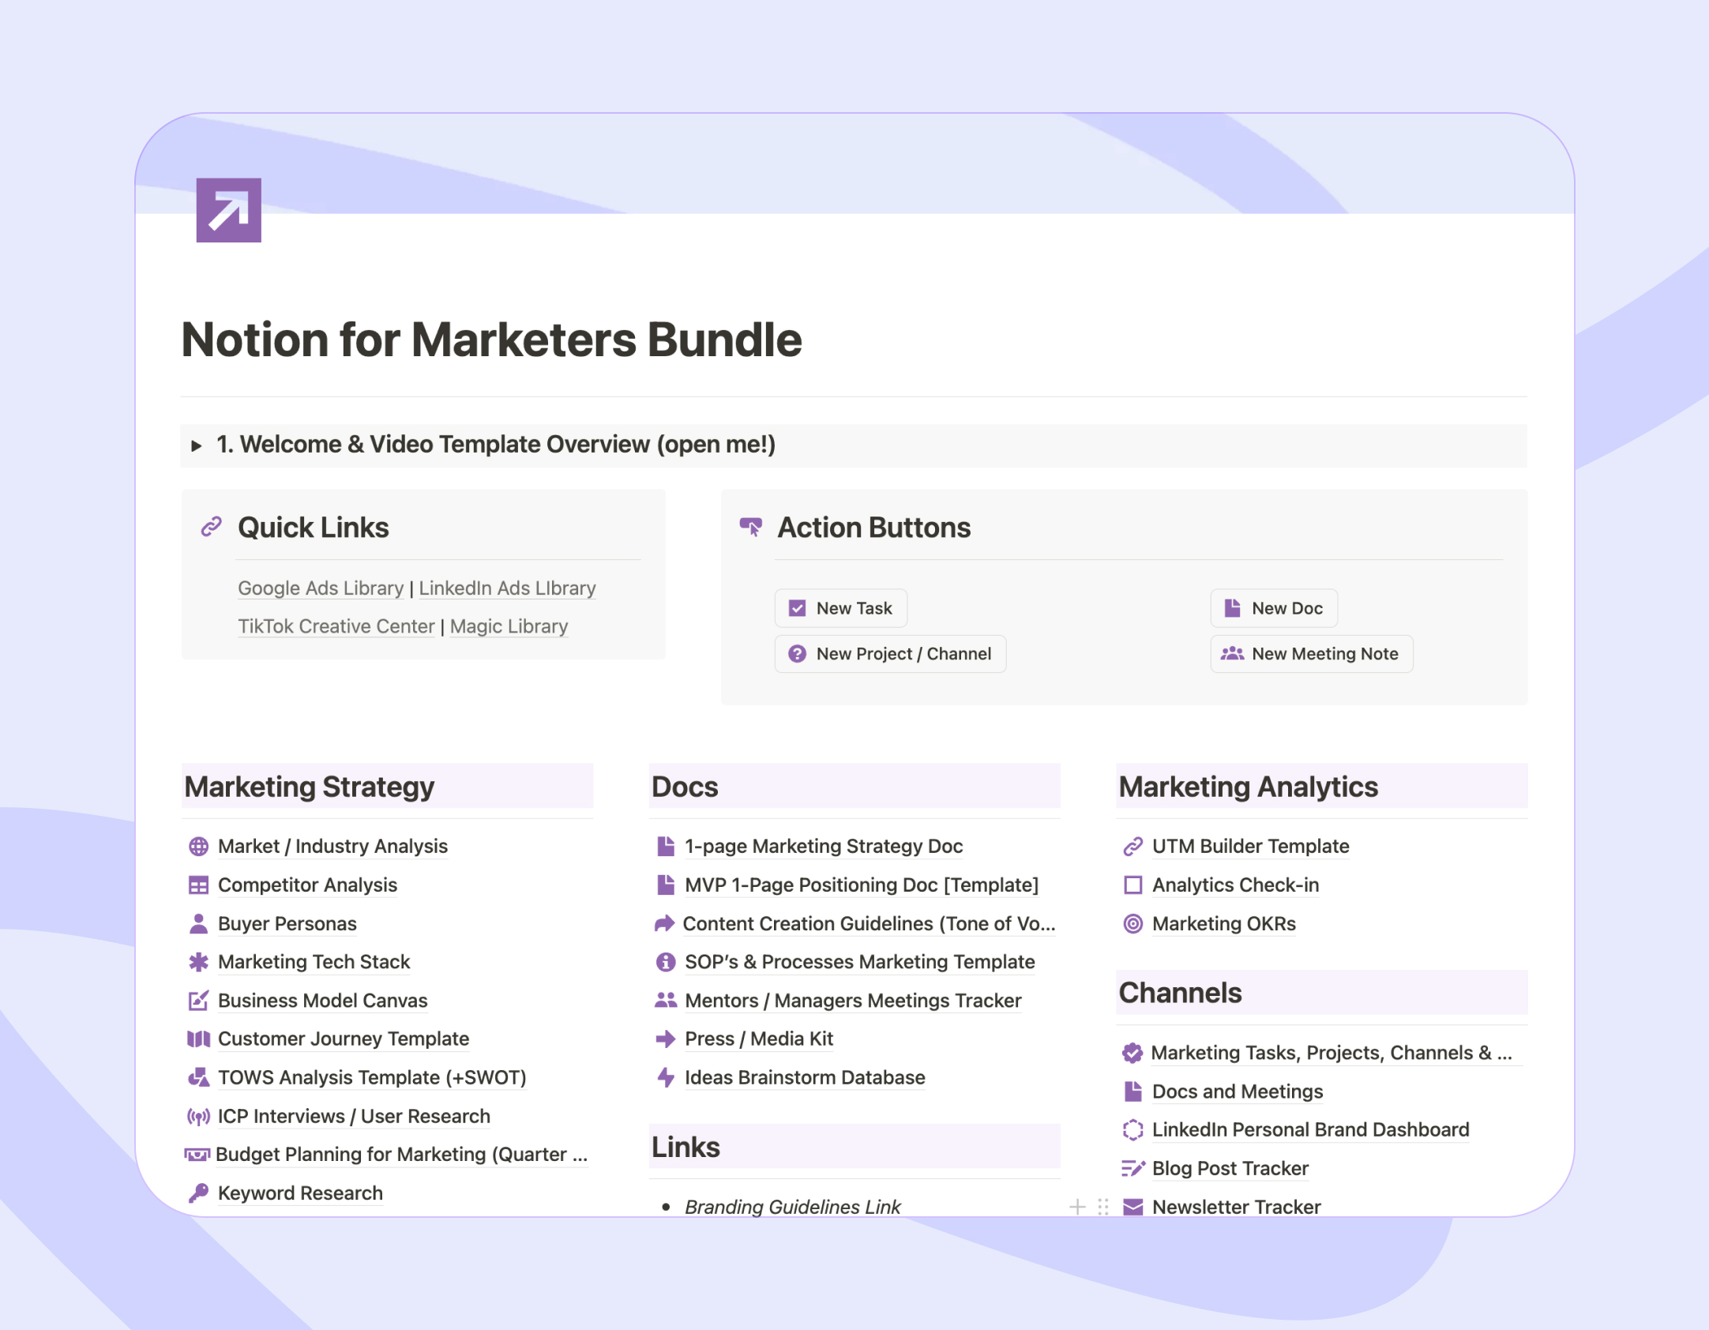Click target icon beside Marketing OKRs
Screen dimensions: 1709x1330
point(1132,924)
